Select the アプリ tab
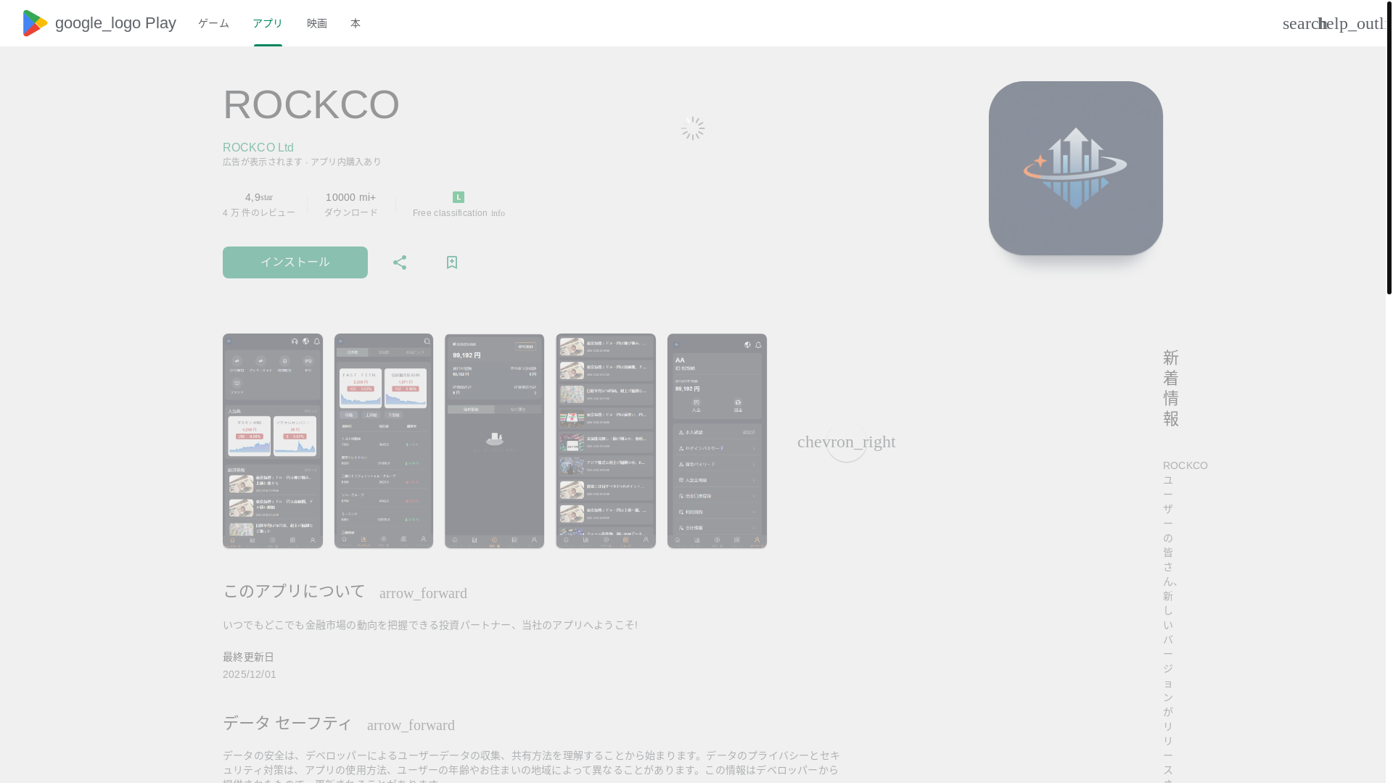The height and width of the screenshot is (783, 1393). tap(268, 23)
